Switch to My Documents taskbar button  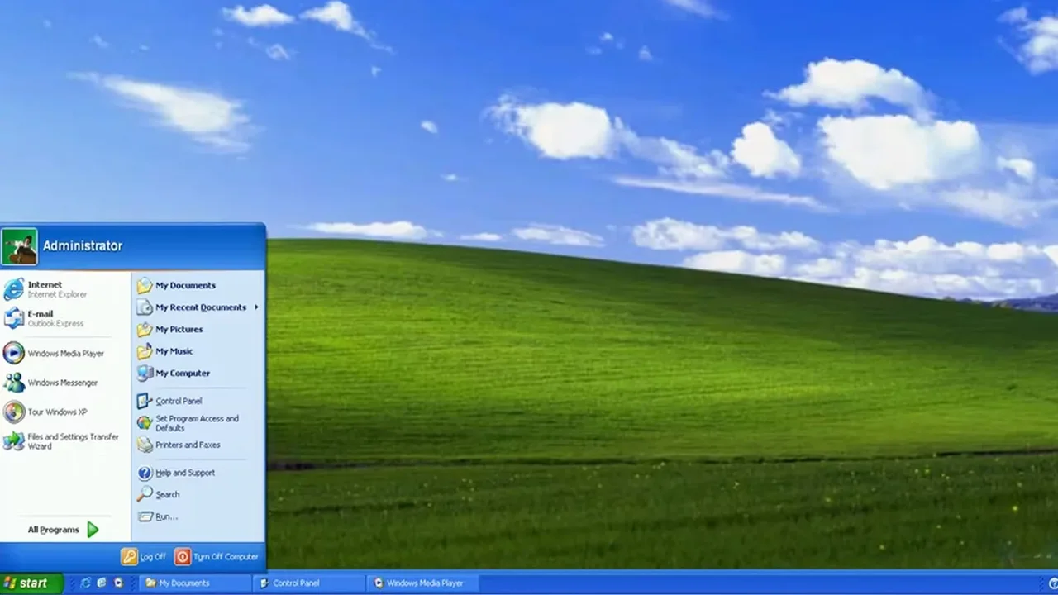pyautogui.click(x=197, y=583)
